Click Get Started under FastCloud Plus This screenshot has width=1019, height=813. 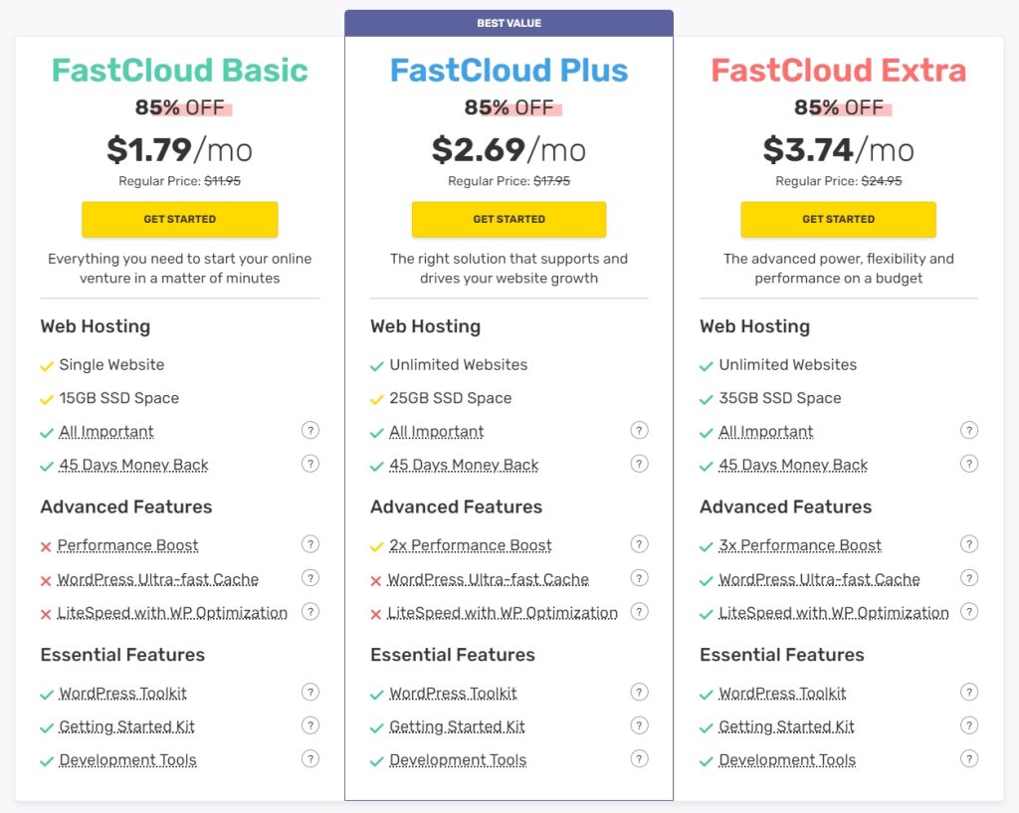point(509,219)
